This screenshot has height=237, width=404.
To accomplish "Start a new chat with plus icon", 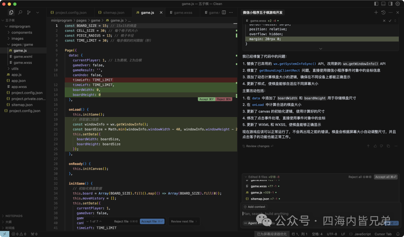I will click(x=376, y=12).
